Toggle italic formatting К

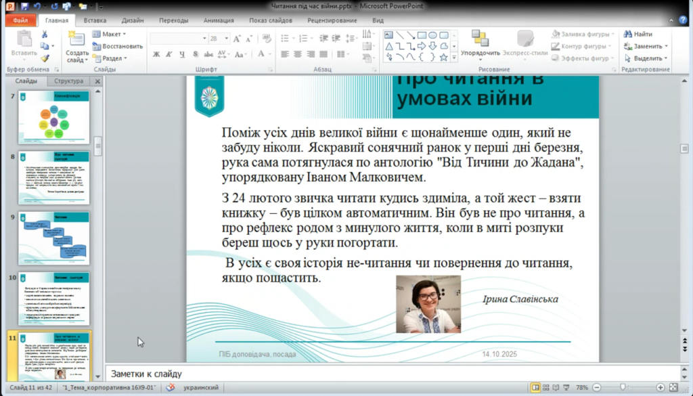pyautogui.click(x=169, y=54)
